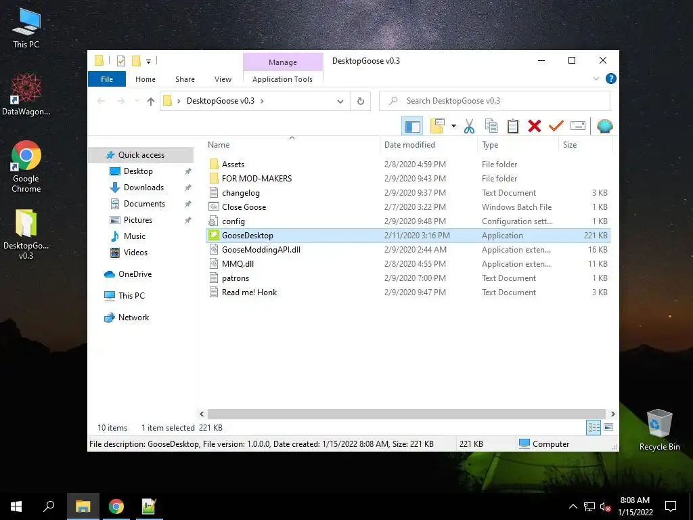Open Desktop in navigation pane

coord(138,171)
